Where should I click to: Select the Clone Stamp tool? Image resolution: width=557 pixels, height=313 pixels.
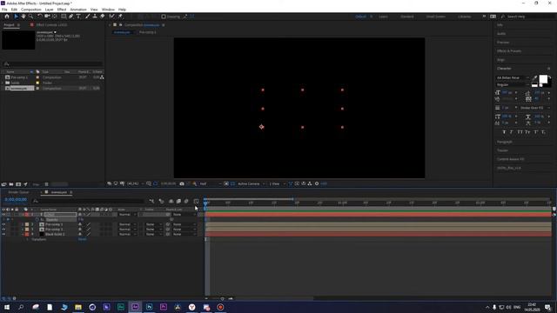(x=95, y=17)
